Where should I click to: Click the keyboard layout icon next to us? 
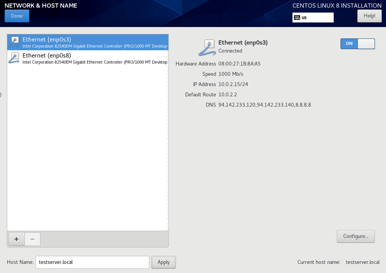click(x=297, y=18)
